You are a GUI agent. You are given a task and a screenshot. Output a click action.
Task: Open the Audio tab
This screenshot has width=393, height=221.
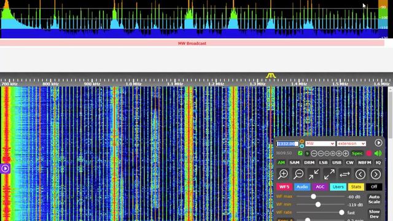pyautogui.click(x=302, y=187)
